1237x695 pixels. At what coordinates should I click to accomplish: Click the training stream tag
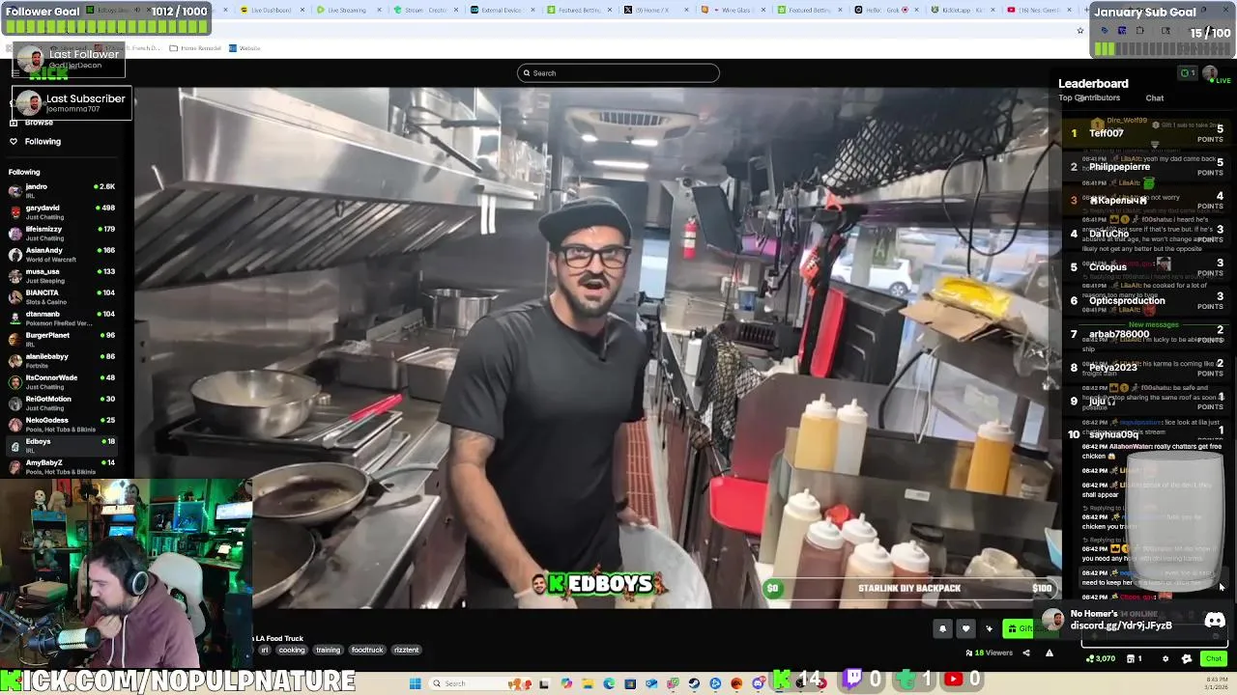[x=328, y=650]
